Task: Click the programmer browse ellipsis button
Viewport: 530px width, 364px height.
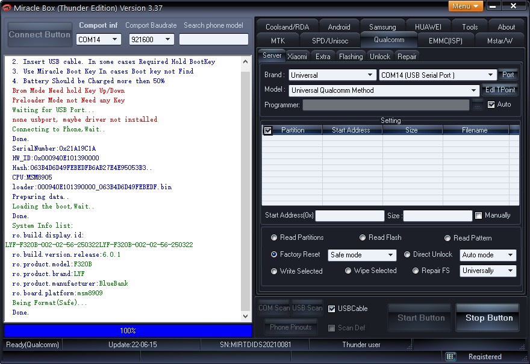Action: tap(477, 105)
